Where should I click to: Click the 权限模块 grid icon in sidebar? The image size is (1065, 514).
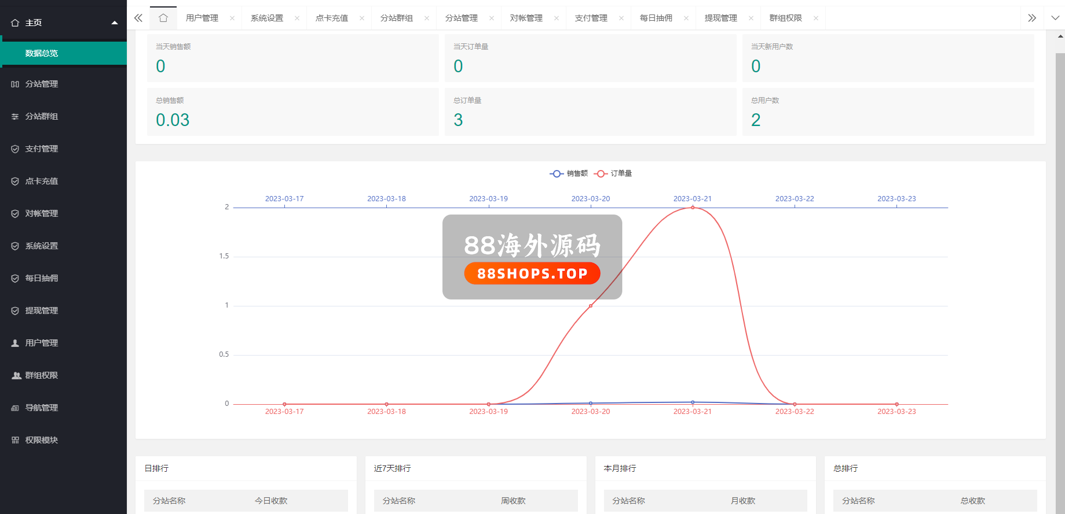pyautogui.click(x=15, y=441)
